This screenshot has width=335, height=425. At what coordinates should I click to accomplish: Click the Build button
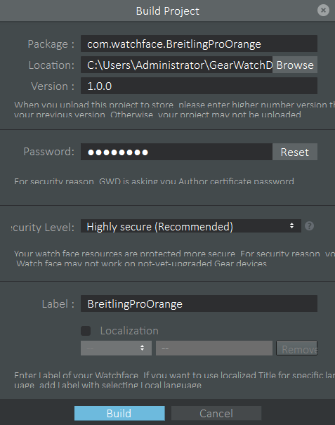tap(119, 413)
